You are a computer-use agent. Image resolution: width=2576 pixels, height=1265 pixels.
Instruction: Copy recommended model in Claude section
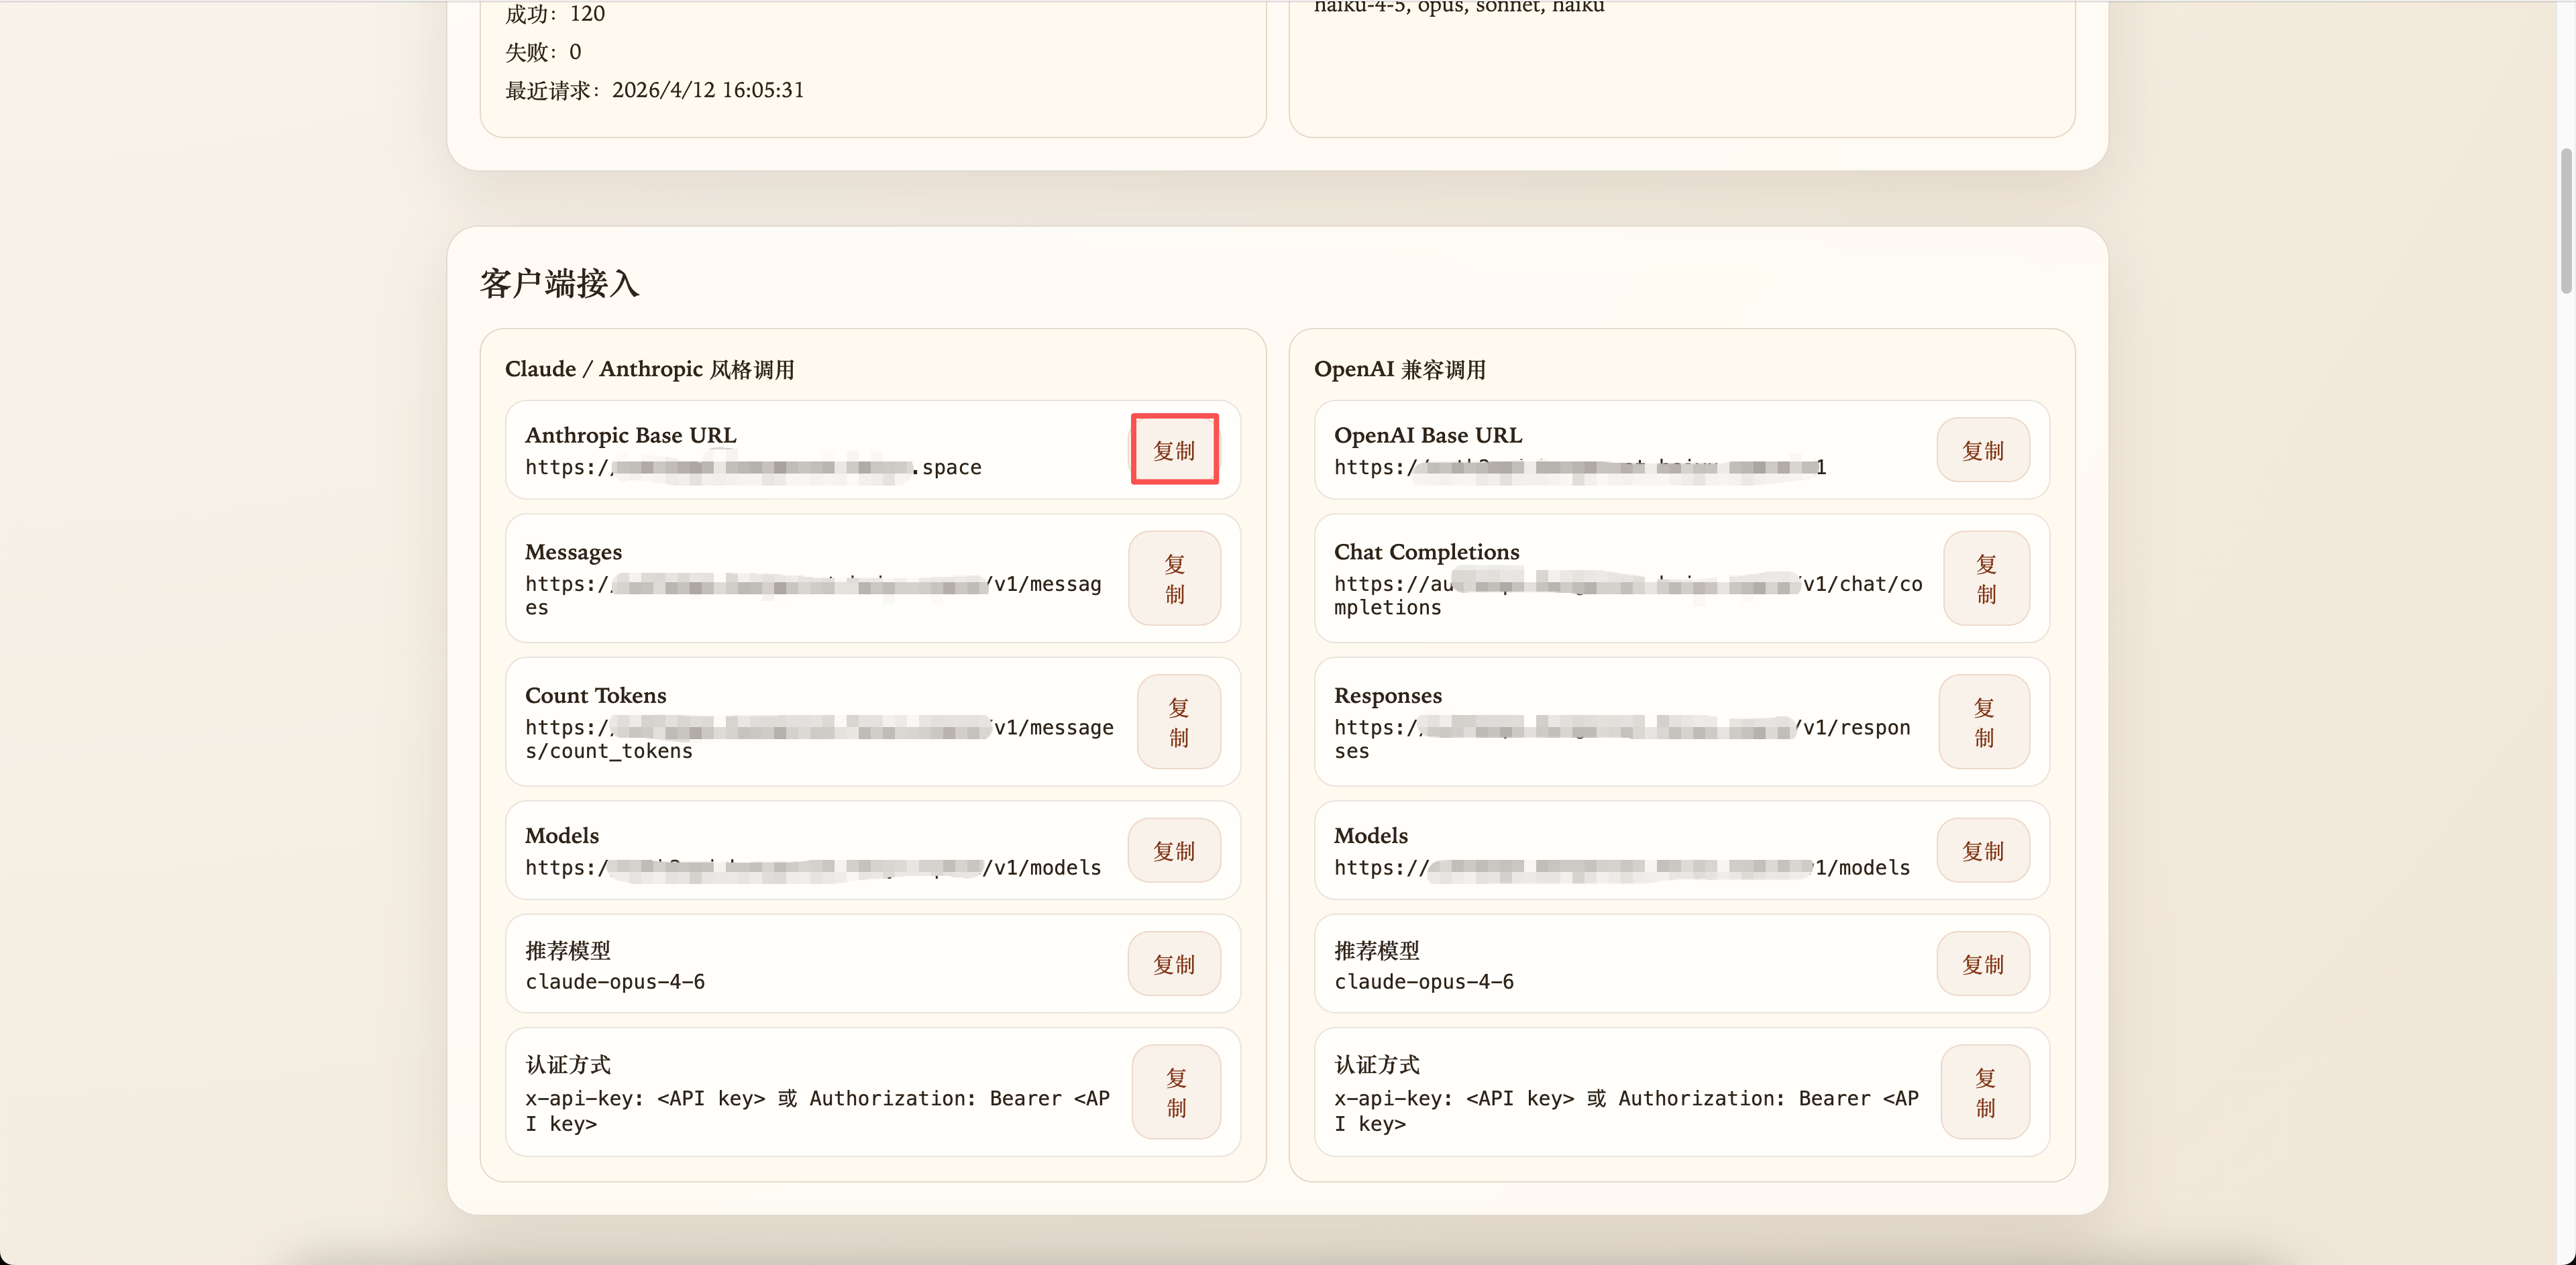(1174, 964)
